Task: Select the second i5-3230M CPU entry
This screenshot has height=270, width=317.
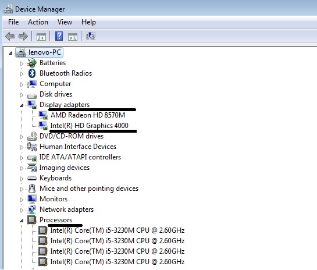Action: point(117,241)
